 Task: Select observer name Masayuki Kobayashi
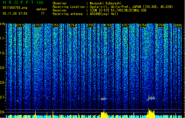[106, 3]
